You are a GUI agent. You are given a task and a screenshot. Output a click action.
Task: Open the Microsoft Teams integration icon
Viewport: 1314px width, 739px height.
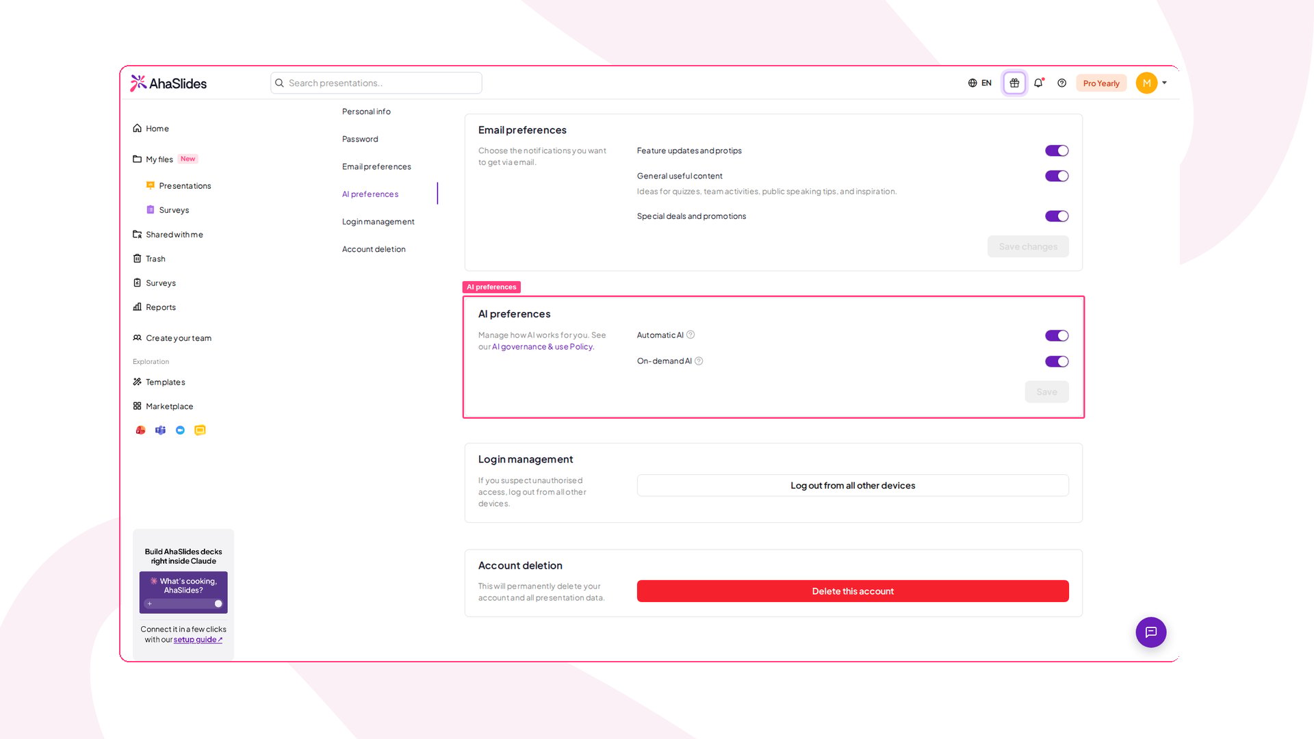[160, 430]
